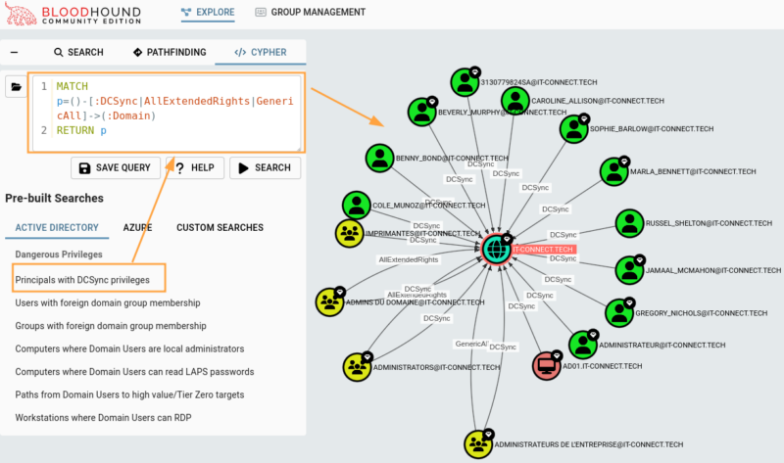This screenshot has width=784, height=463.
Task: Choose Principals with DCSync privileges search
Action: click(82, 280)
